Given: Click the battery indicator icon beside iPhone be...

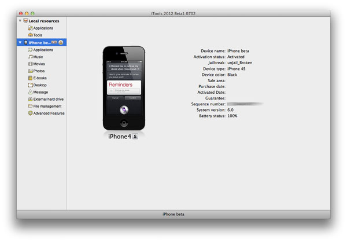Looking at the screenshot, I should point(54,42).
